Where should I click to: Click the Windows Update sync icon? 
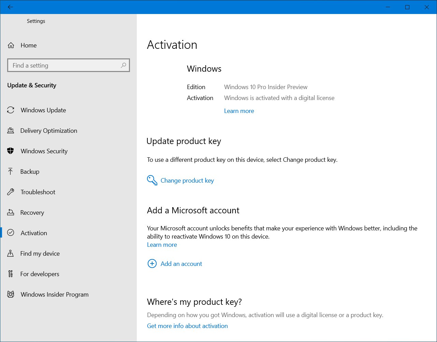(11, 110)
